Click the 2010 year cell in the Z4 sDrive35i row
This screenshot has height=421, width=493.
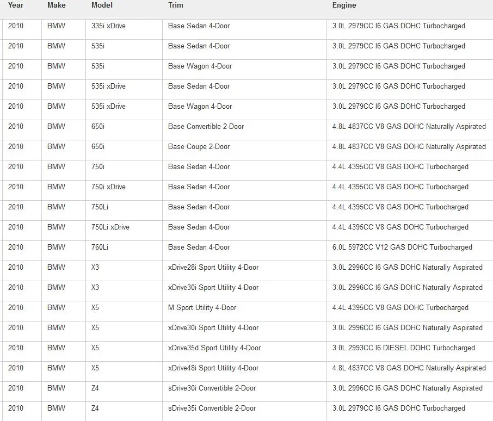pos(16,408)
